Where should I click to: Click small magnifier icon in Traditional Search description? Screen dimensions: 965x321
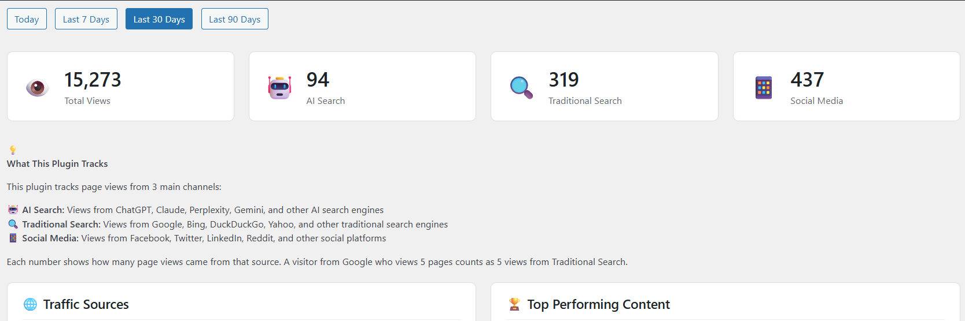13,224
